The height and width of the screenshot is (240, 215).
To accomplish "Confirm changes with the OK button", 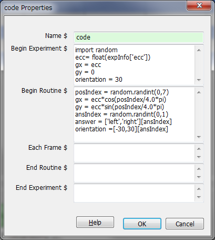I will pos(142,224).
